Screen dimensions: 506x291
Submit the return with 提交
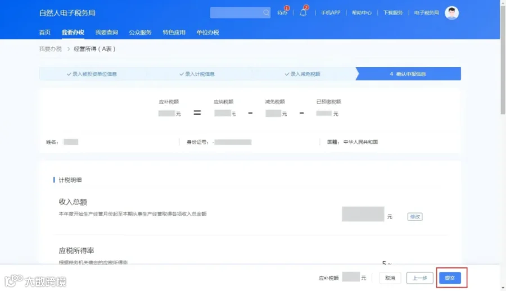coord(450,278)
